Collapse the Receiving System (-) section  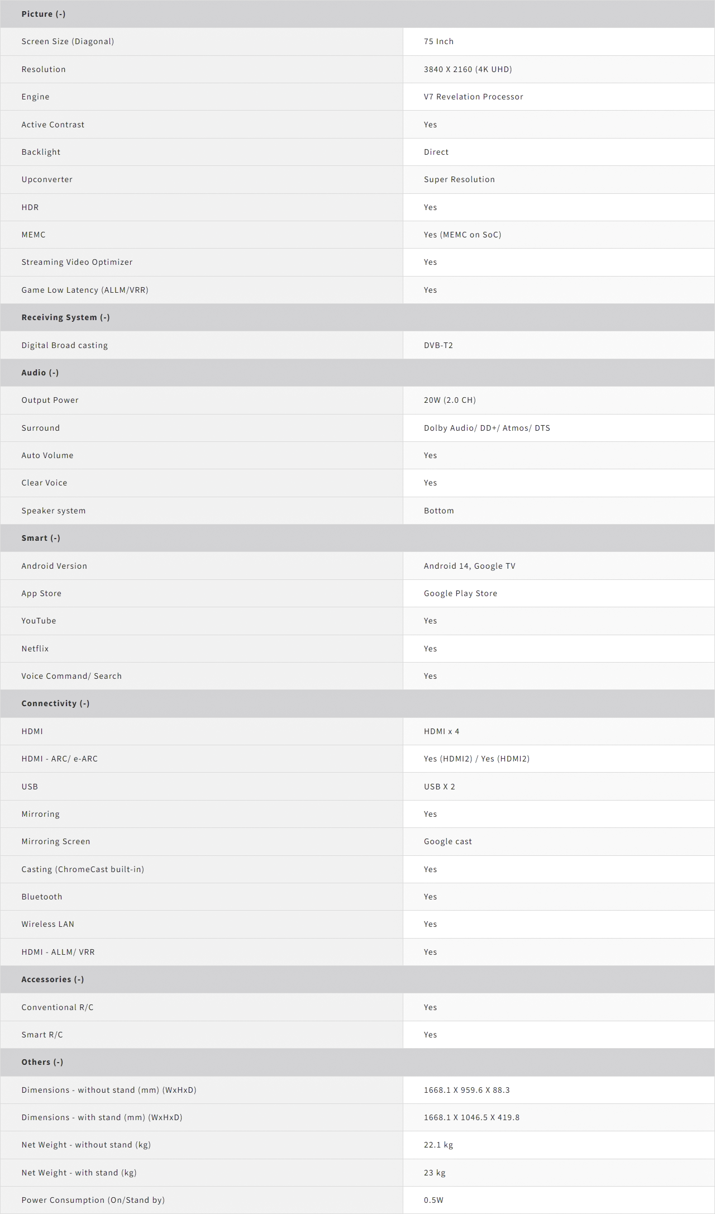65,317
